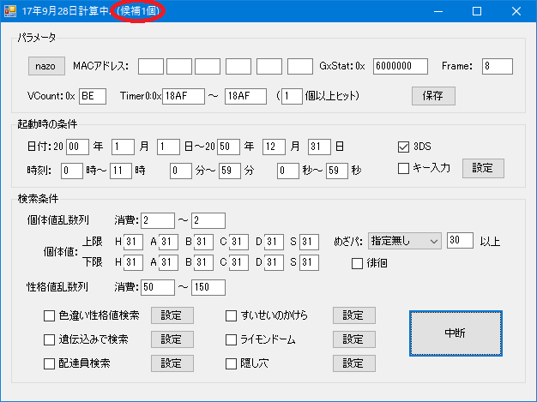Click upper limit H IV field

pos(133,242)
